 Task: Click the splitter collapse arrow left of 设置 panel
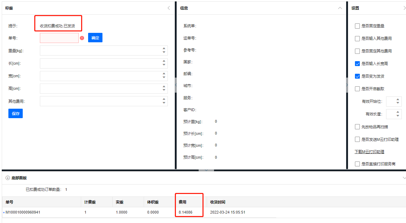(x=347, y=85)
